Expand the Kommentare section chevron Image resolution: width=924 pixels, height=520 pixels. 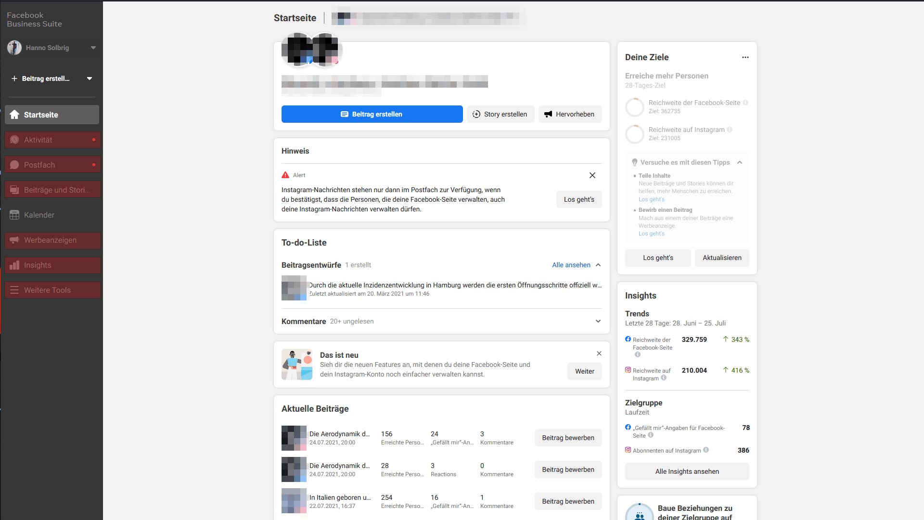tap(598, 321)
